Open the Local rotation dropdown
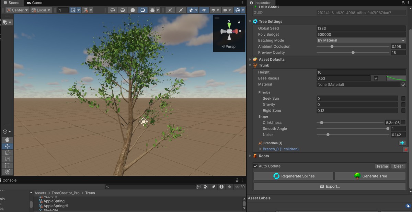Viewport: 412px width, 212px height. [41, 10]
